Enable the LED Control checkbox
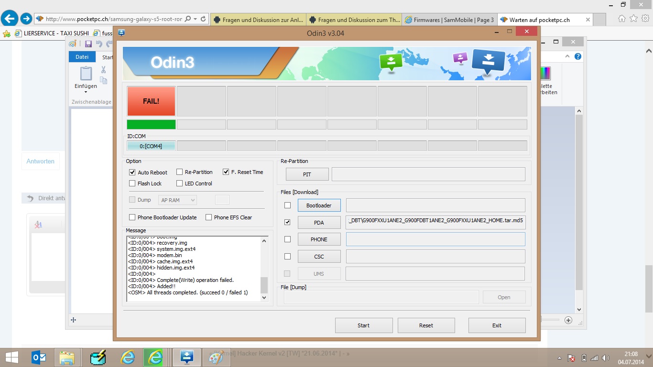This screenshot has width=653, height=367. [180, 183]
